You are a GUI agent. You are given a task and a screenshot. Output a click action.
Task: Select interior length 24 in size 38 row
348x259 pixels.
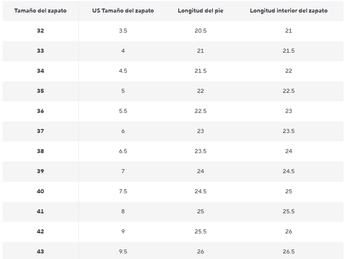click(x=289, y=151)
